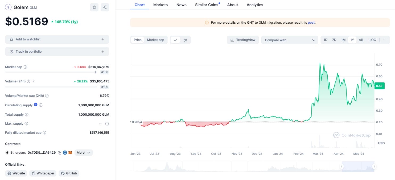Select the Price chart toggle

[138, 40]
